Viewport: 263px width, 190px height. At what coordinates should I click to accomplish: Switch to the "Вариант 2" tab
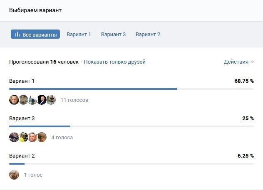point(148,35)
